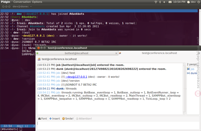201x131 pixels.
Task: Click the irssi status bar 22:54 time
Action: (x=8, y=126)
